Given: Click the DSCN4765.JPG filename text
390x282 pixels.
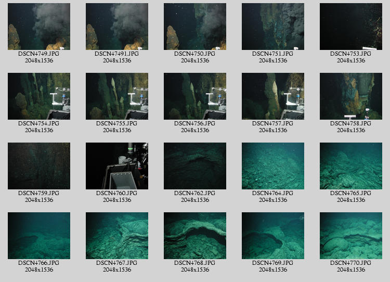Looking at the screenshot, I should (x=351, y=193).
